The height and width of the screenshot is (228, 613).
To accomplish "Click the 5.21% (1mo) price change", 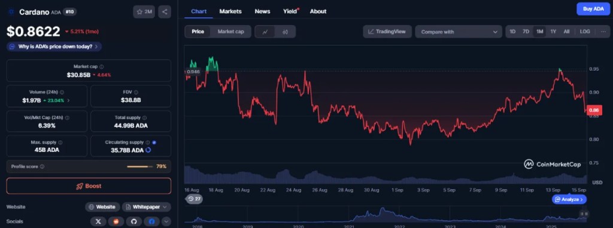I will (x=81, y=31).
